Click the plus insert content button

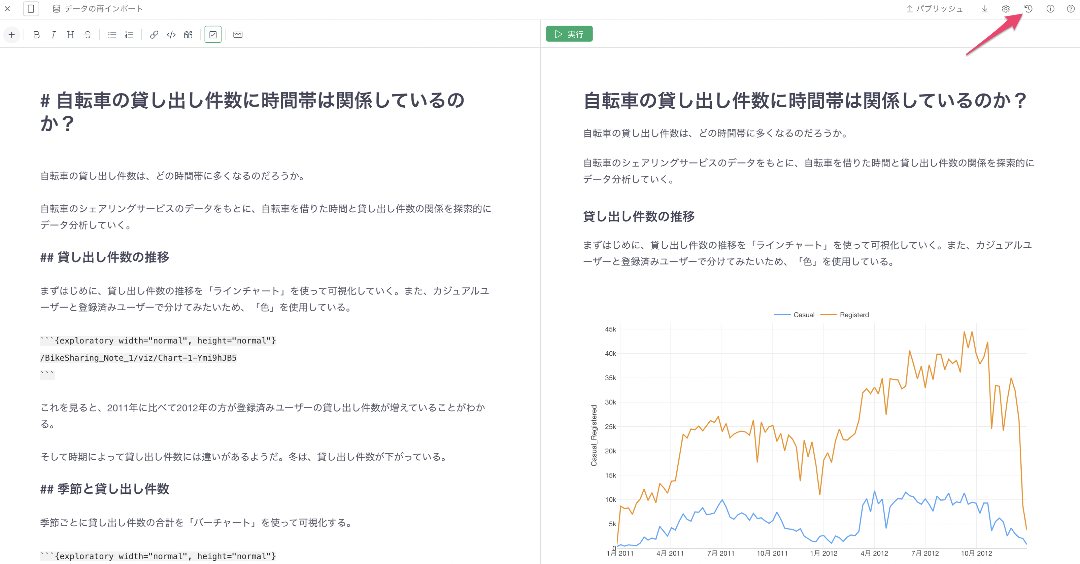tap(12, 35)
